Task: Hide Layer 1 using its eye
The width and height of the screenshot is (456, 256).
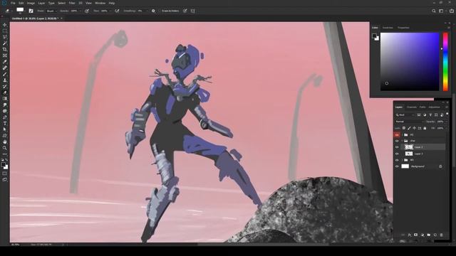Action: (x=397, y=154)
